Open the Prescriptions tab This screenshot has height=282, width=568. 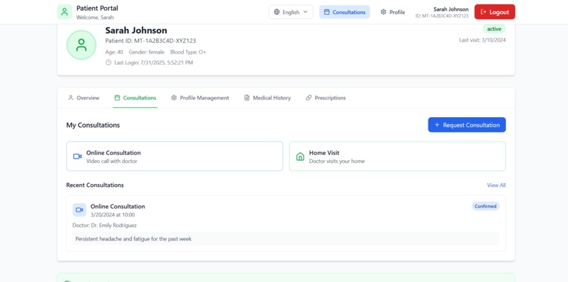326,98
